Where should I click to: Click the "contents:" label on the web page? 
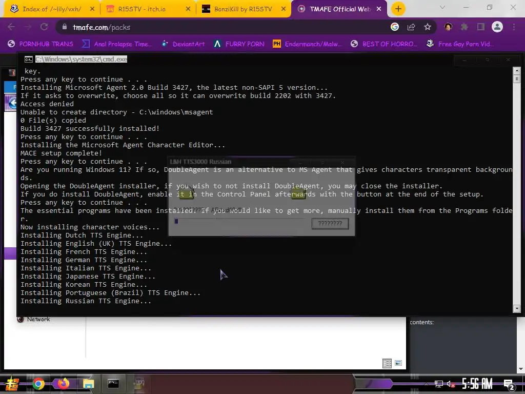(421, 322)
